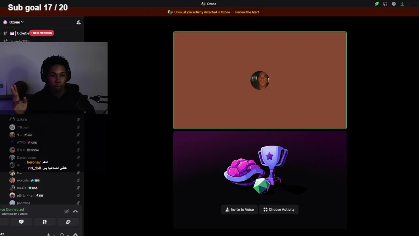Select voice user B N X
The width and height of the screenshot is (419, 236).
pos(44,150)
